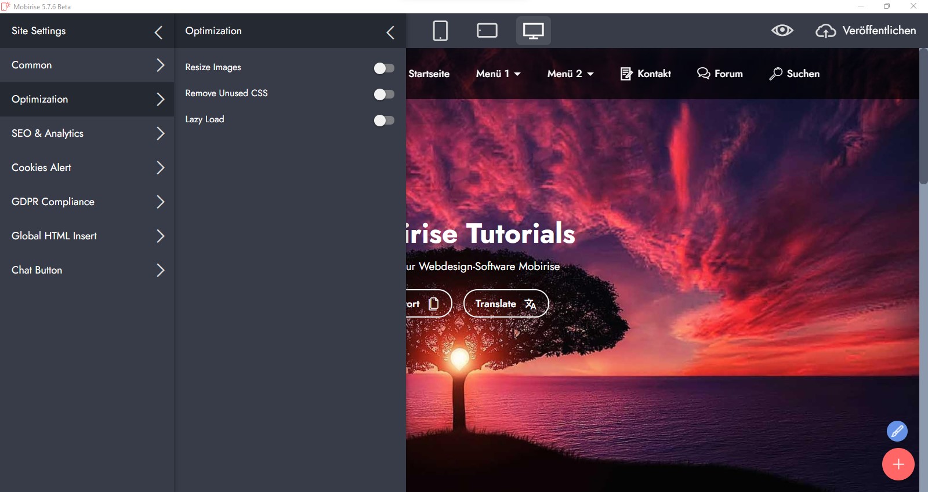
Task: Collapse Site Settings with back arrow
Action: pyautogui.click(x=158, y=32)
